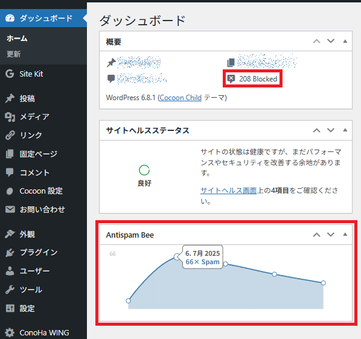
Task: Click the media icon beside メディア
Action: (10, 117)
